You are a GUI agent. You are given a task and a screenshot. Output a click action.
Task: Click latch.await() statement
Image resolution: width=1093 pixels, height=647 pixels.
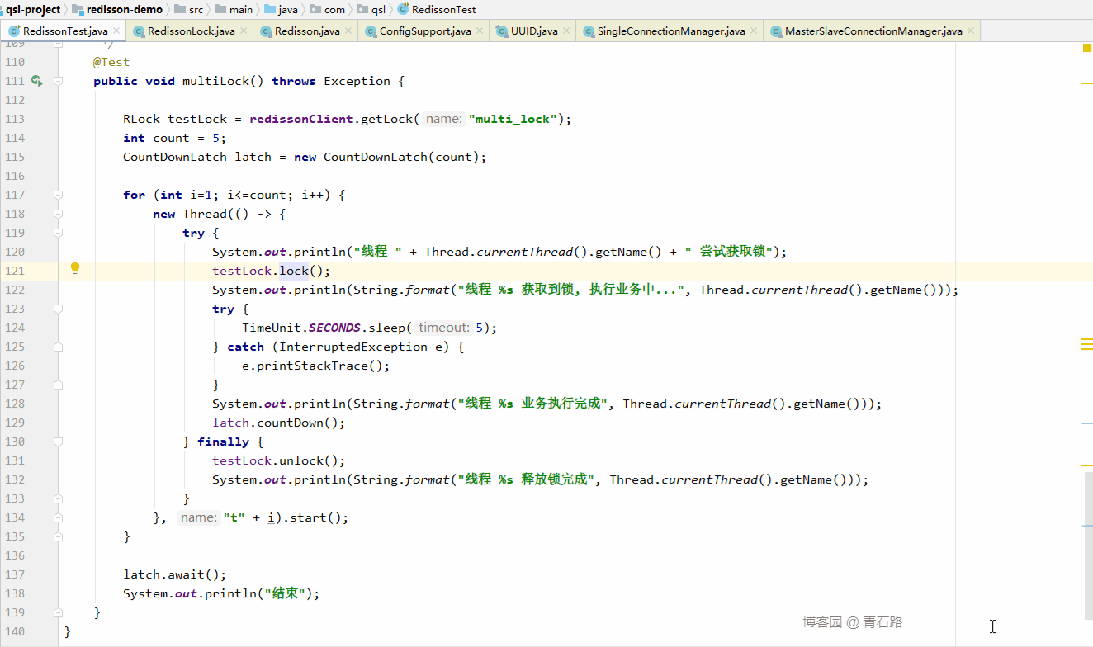tap(174, 574)
